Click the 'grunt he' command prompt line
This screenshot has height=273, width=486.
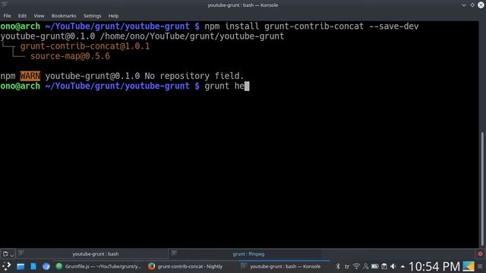(x=125, y=86)
